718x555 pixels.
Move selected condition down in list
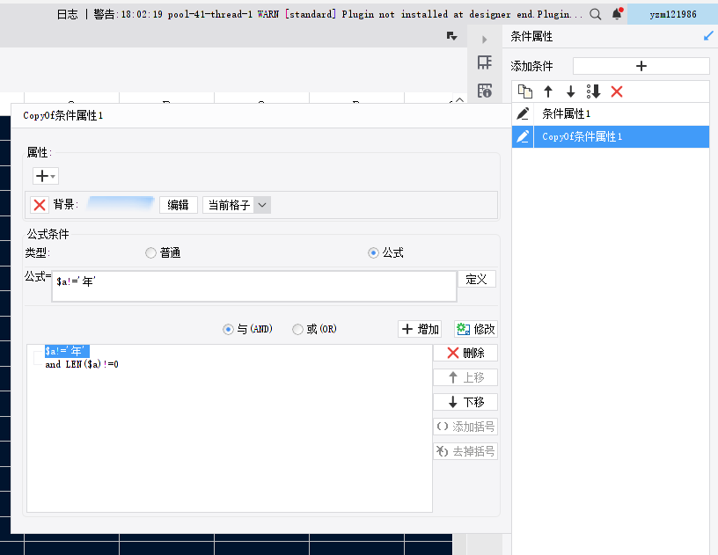click(570, 91)
